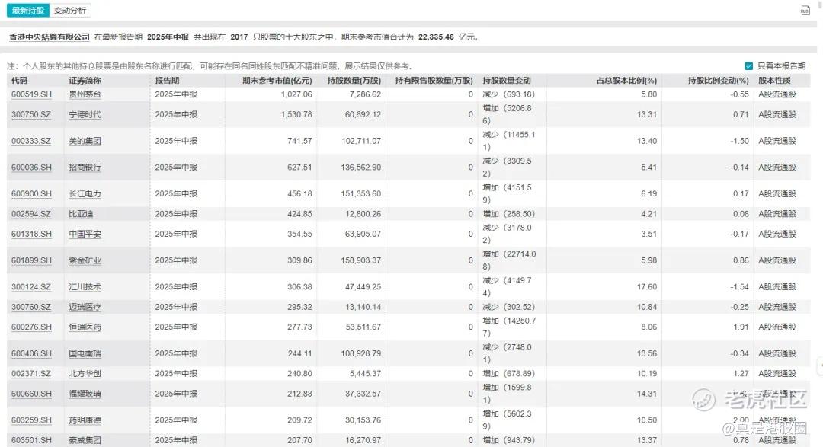Viewport: 823px width, 447px height.
Task: Sort by 持股数量(万股) column header
Action: click(x=354, y=81)
